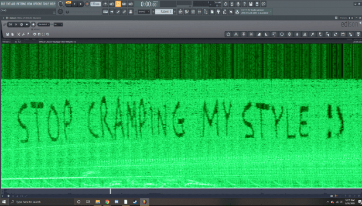Expand the Edison plugin options arrow
The width and height of the screenshot is (362, 206).
3,18
